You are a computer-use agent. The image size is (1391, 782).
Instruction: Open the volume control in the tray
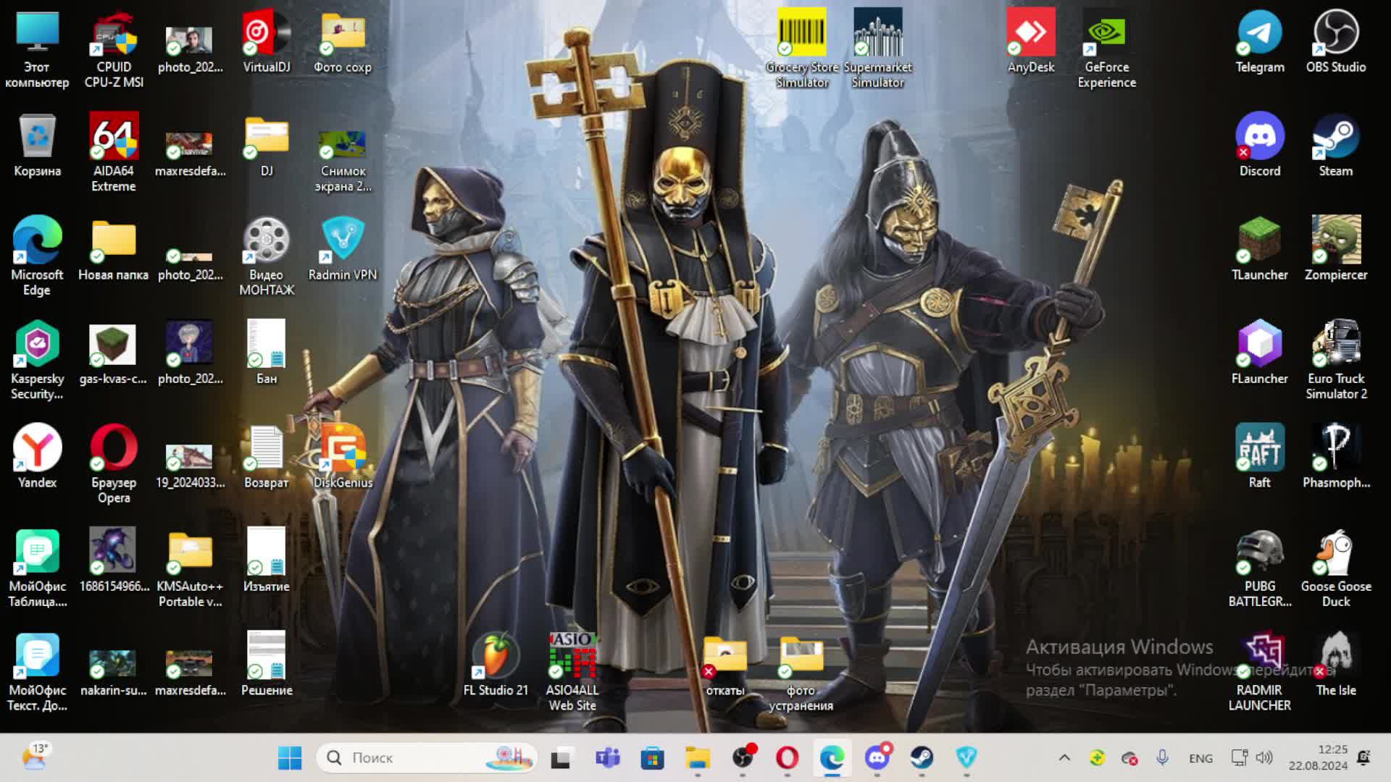click(x=1264, y=758)
